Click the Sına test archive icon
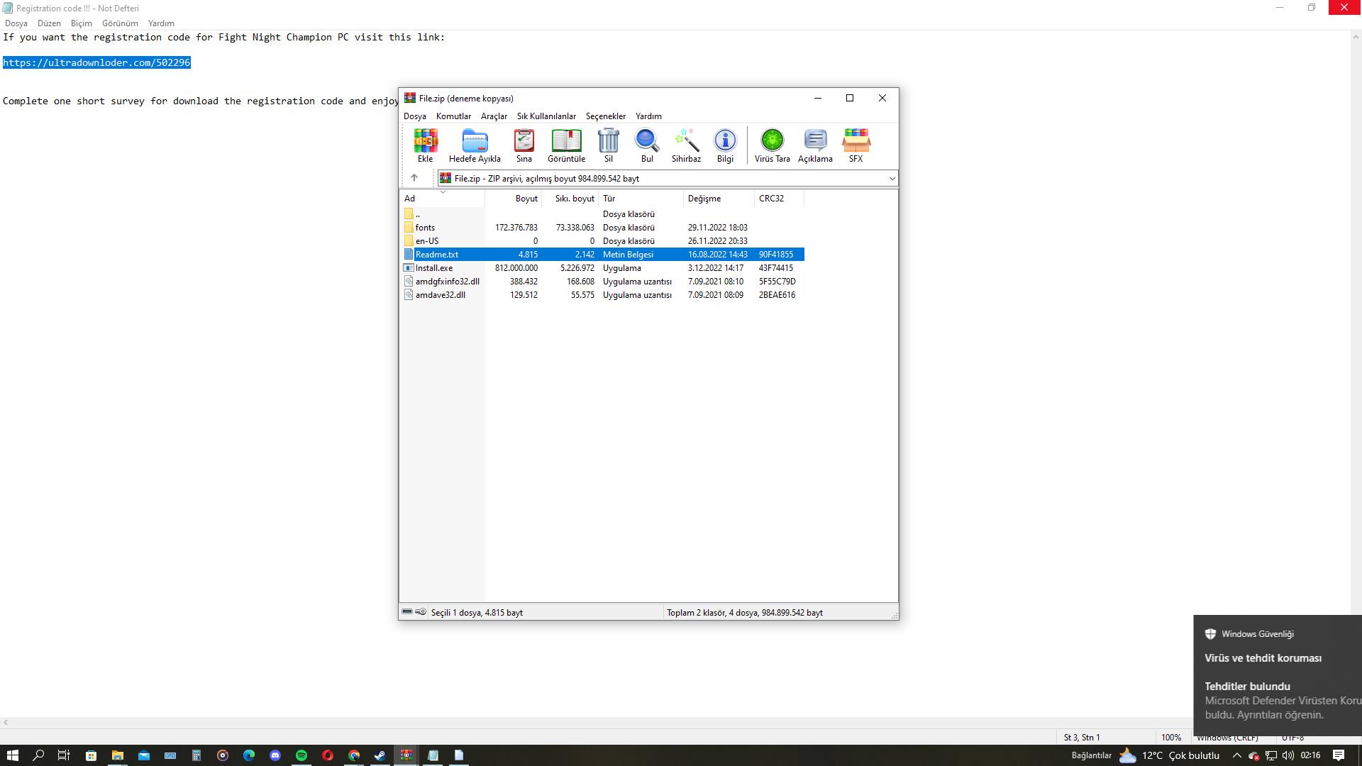This screenshot has width=1362, height=766. click(524, 145)
